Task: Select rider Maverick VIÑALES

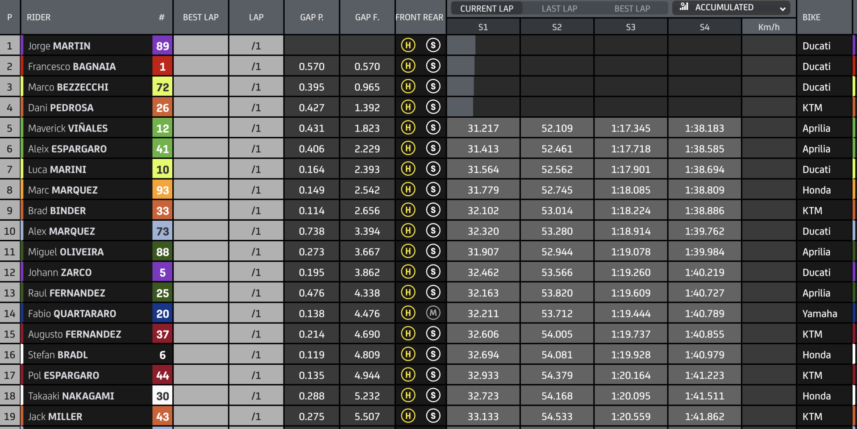Action: (x=68, y=128)
